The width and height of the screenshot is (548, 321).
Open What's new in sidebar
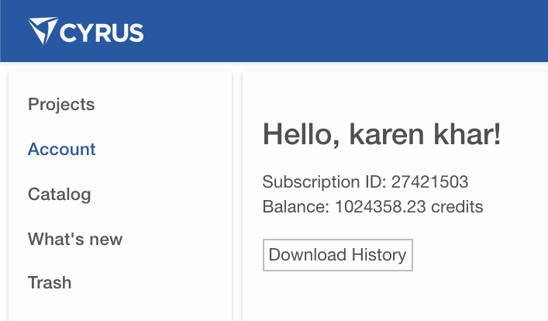(x=75, y=239)
